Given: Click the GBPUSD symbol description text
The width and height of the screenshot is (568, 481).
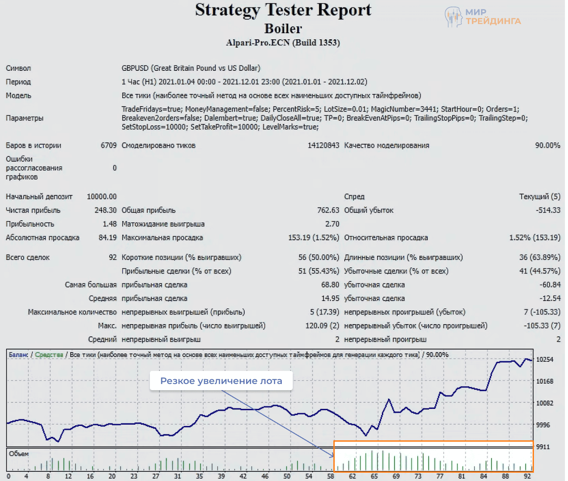Looking at the screenshot, I should point(191,68).
